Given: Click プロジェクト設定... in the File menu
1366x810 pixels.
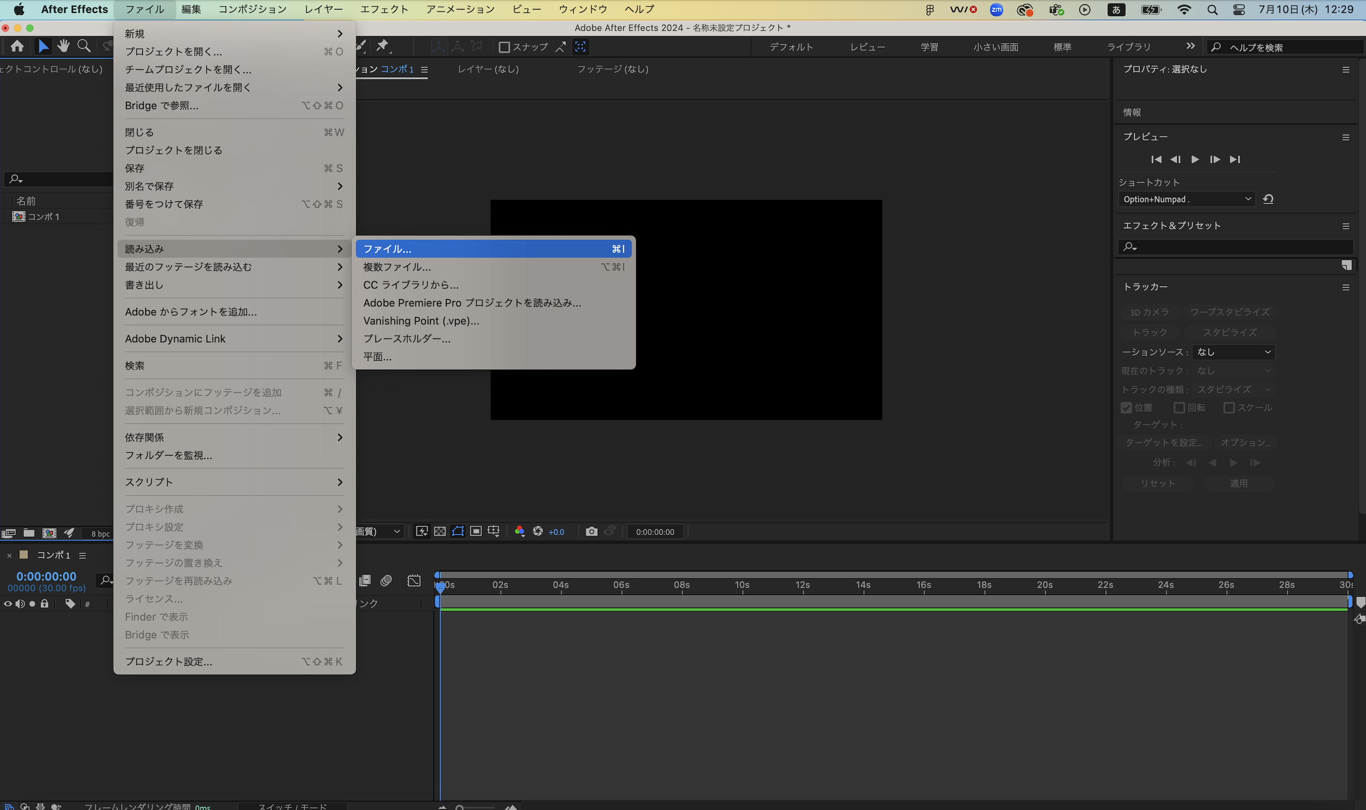Looking at the screenshot, I should click(x=234, y=662).
